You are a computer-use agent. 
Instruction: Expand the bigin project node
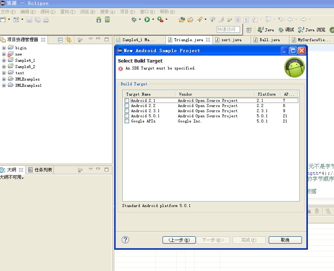click(x=4, y=48)
